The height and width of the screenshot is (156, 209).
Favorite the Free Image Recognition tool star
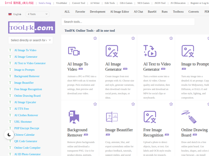[171, 104]
